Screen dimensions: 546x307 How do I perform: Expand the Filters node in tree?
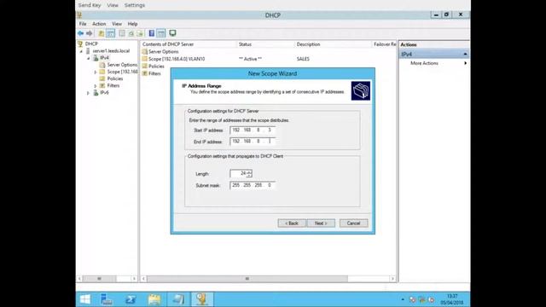(96, 86)
